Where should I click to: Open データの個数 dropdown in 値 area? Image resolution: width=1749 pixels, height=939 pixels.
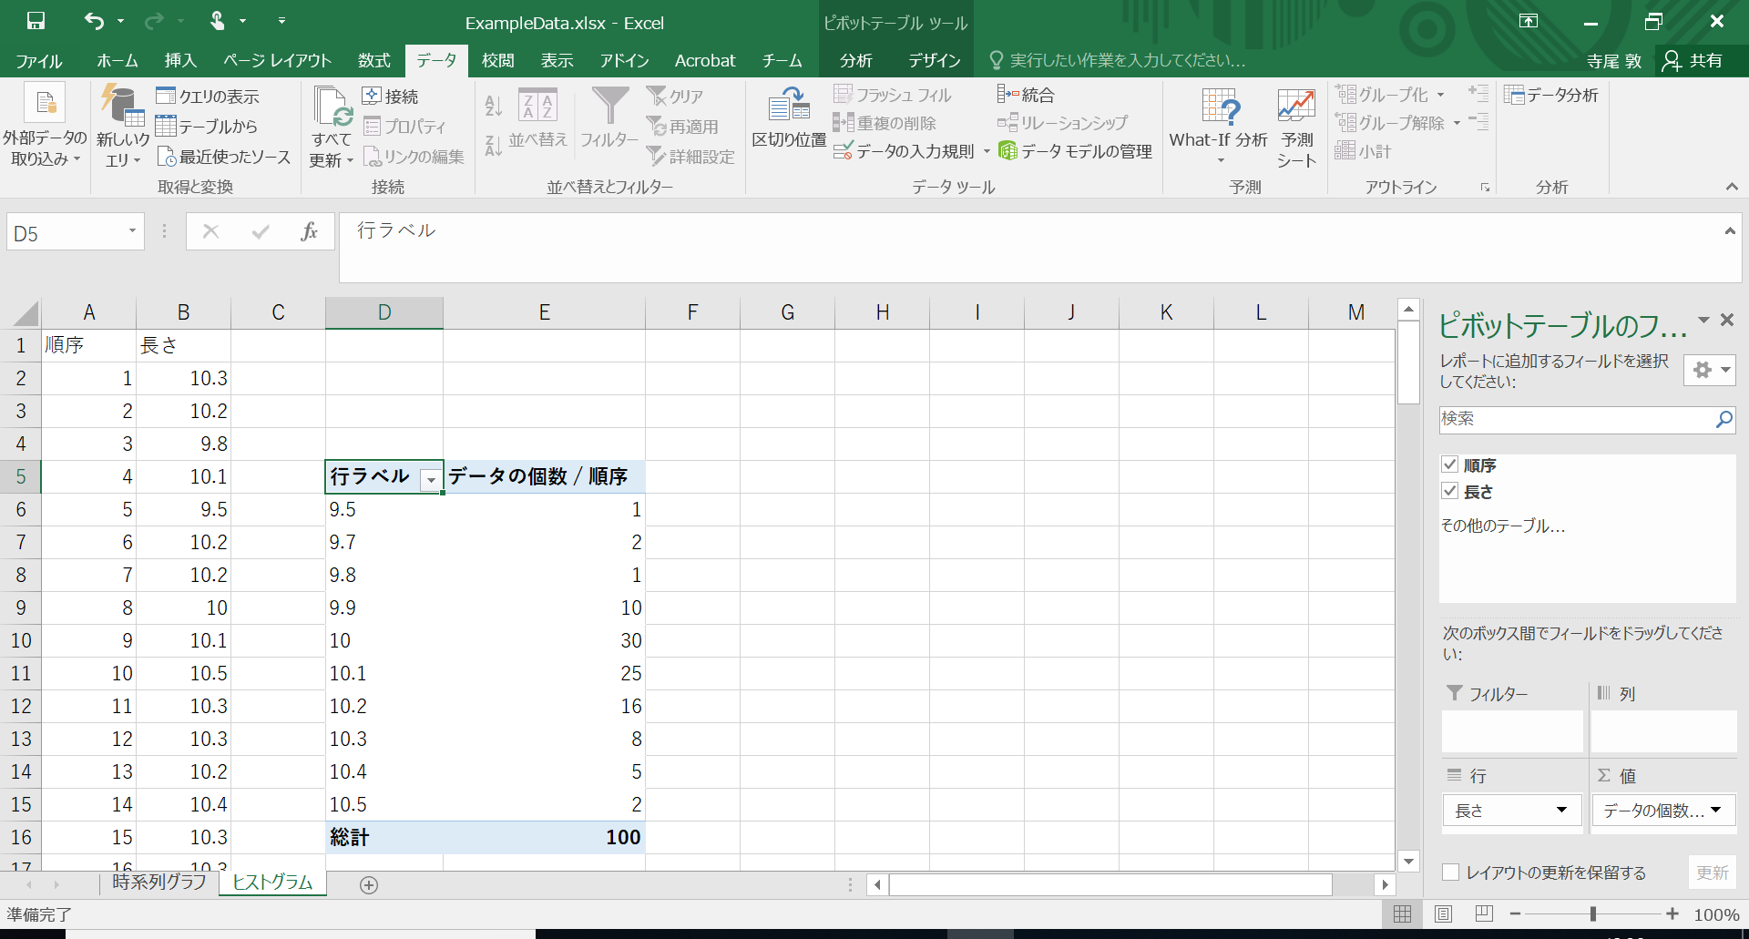[x=1716, y=810]
